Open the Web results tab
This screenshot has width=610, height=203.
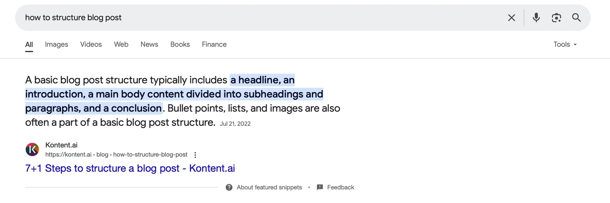tap(121, 44)
